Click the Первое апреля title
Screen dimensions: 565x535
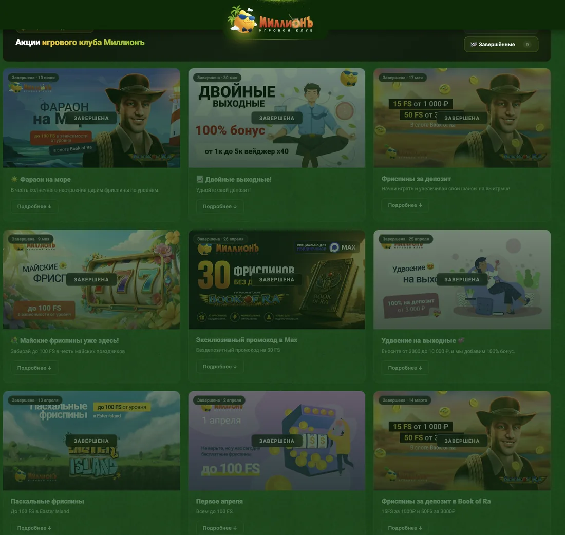pyautogui.click(x=219, y=501)
